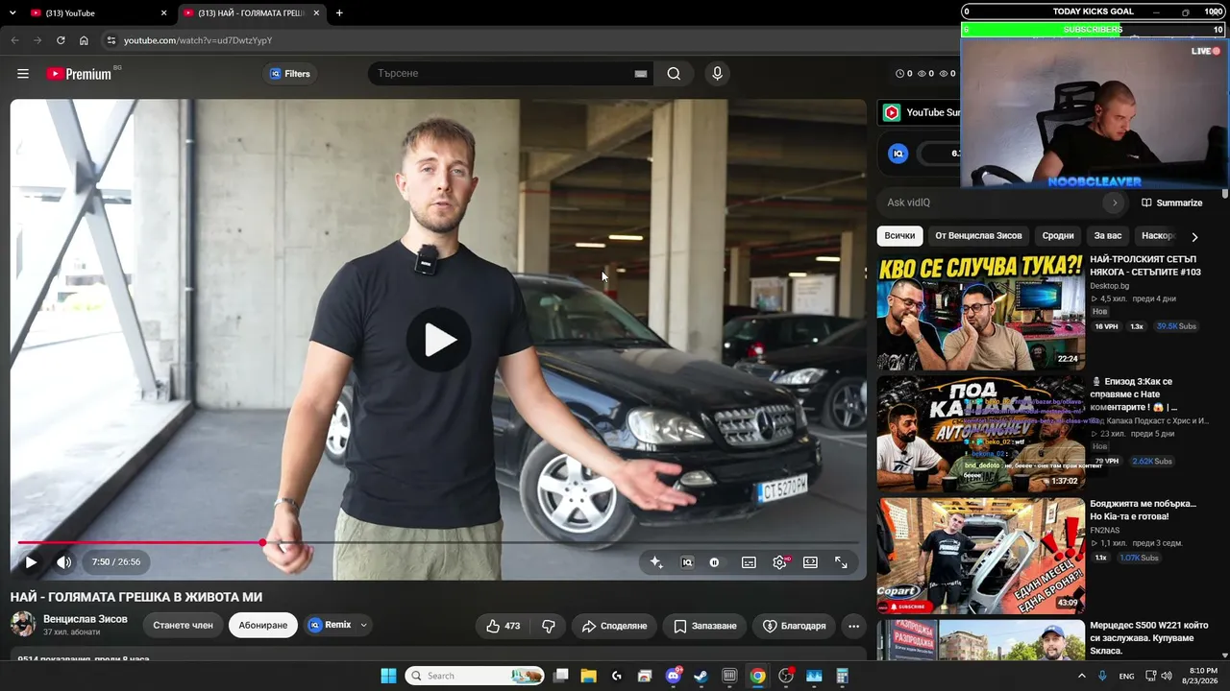Open the Бояджията ме побърка video thumbnail
The image size is (1230, 691).
pyautogui.click(x=980, y=556)
